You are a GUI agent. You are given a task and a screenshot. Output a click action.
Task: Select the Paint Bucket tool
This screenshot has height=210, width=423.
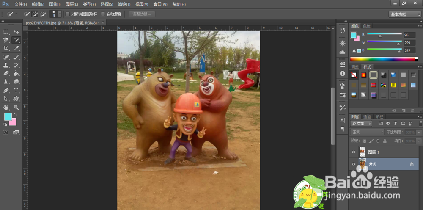(16, 73)
